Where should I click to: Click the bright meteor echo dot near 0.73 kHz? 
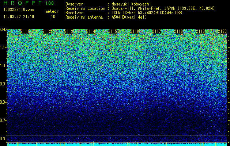point(18,114)
